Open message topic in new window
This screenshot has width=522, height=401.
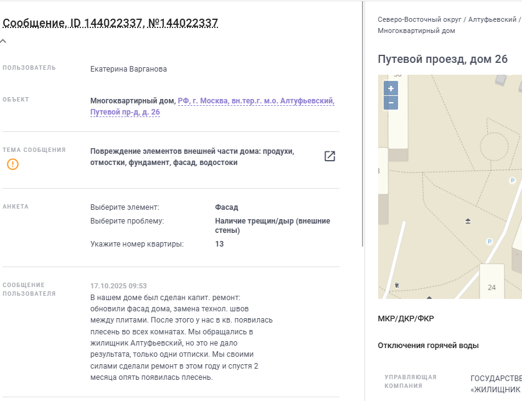click(x=330, y=156)
